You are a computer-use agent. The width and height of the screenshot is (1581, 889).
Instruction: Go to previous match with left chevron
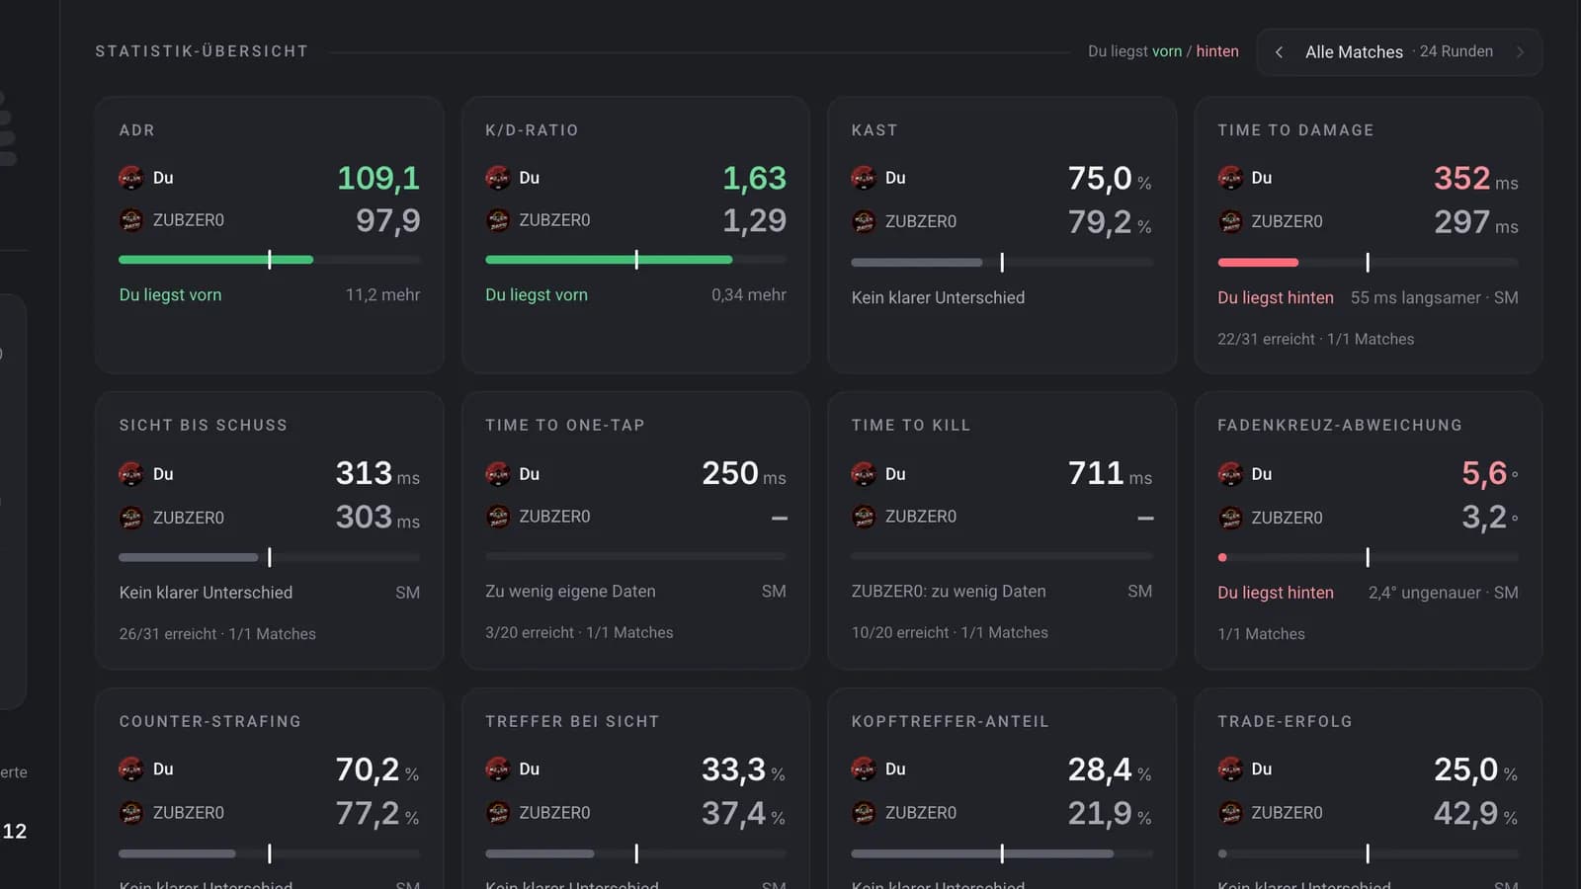(1279, 52)
